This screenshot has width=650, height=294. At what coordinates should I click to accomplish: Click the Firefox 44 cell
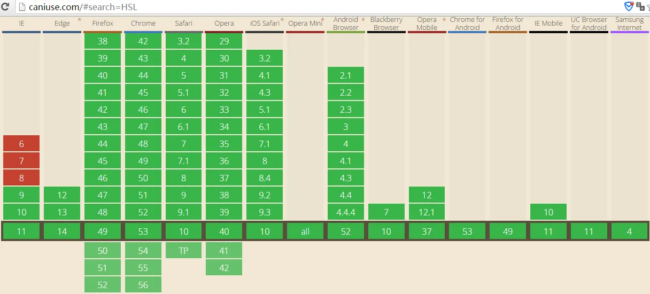coord(103,143)
